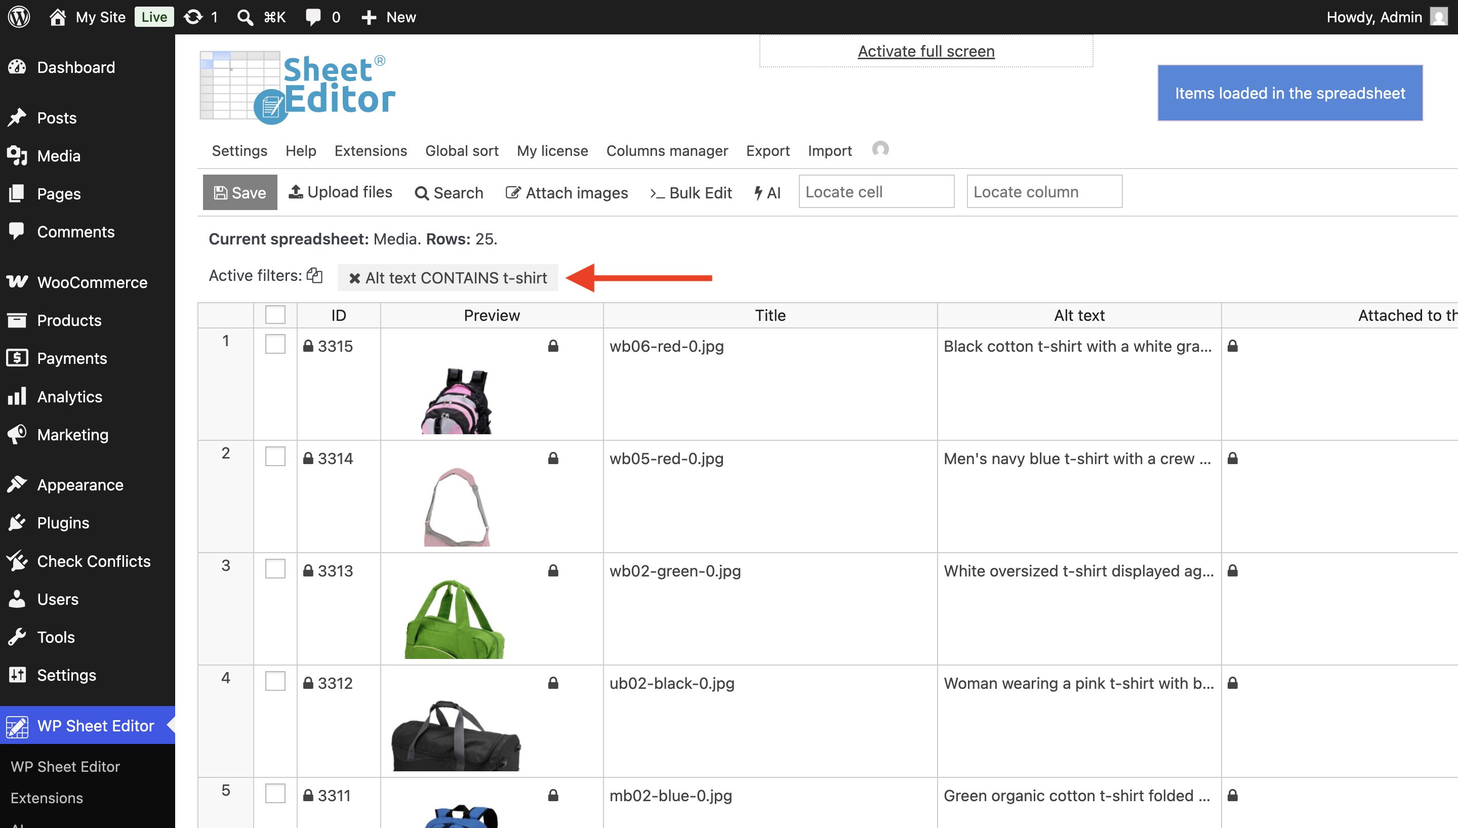Open the Settings menu in Sheet Editor
Image resolution: width=1458 pixels, height=828 pixels.
[239, 151]
